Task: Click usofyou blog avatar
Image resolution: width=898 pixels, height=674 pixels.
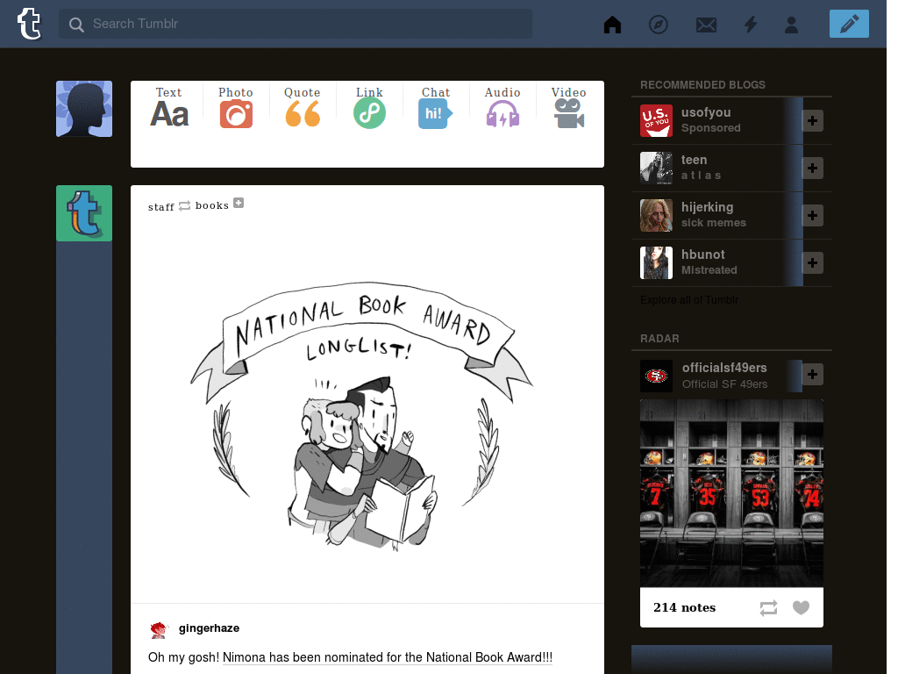Action: click(x=656, y=120)
